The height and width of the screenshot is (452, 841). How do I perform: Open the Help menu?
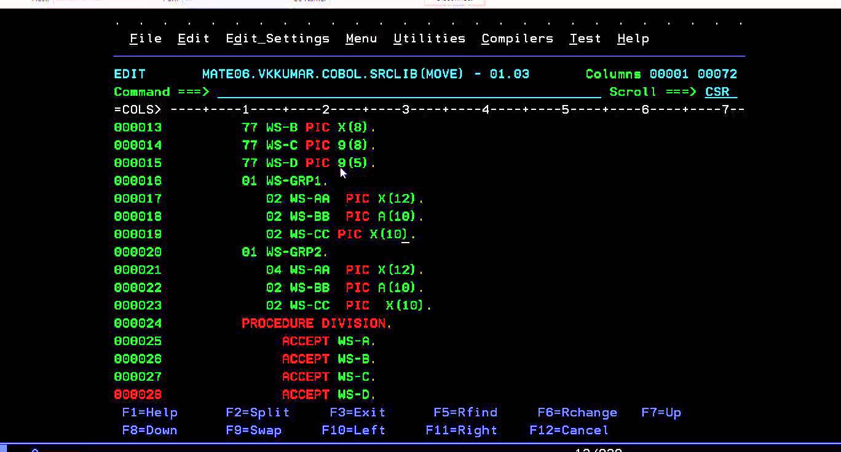tap(633, 38)
